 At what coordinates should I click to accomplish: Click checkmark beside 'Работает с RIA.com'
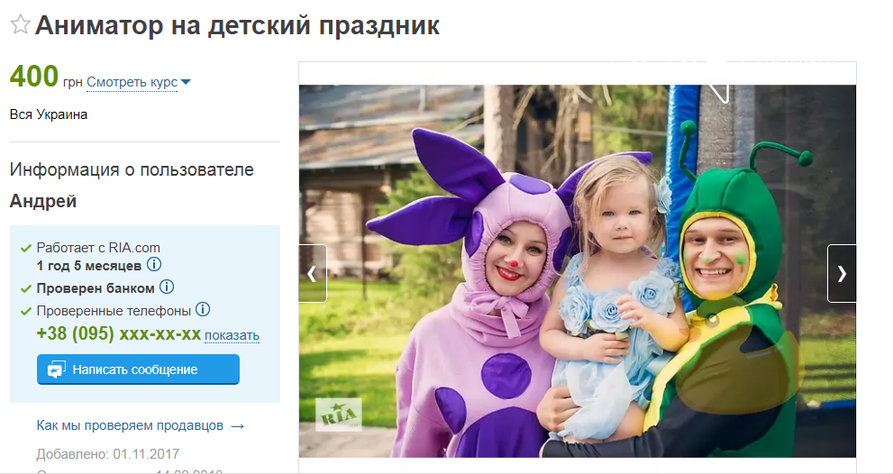tap(25, 249)
